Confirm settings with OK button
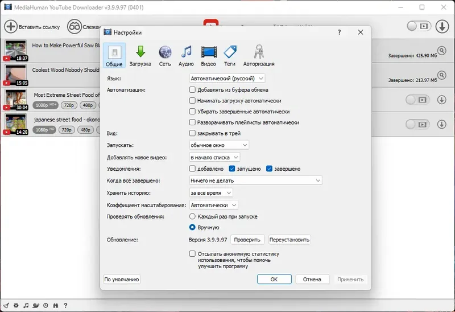The height and width of the screenshot is (312, 455). coord(274,279)
